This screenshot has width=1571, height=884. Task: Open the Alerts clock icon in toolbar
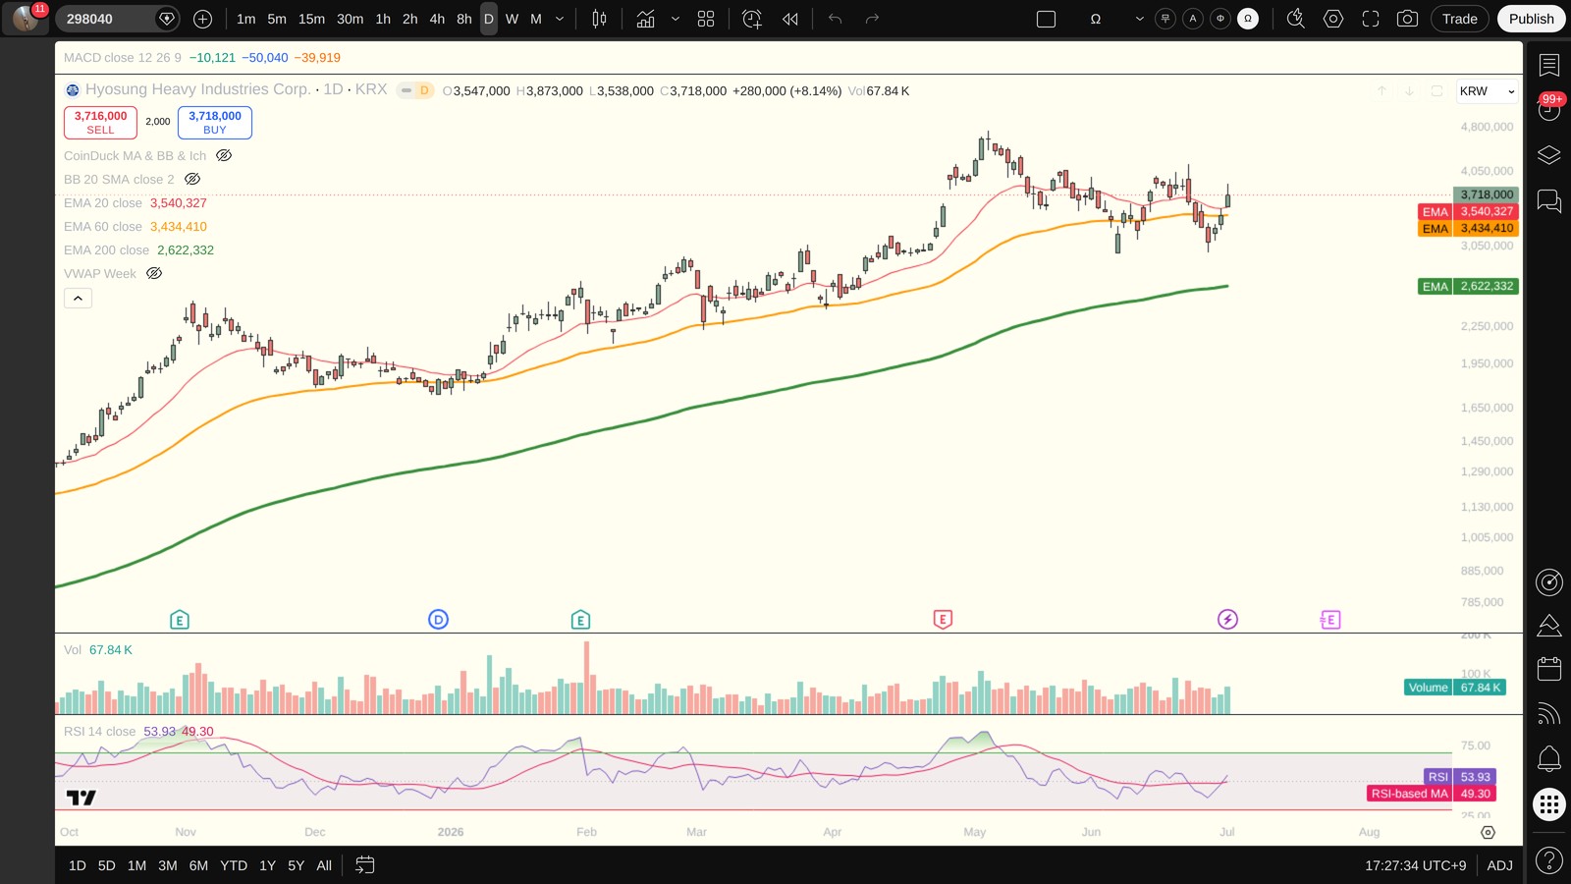point(752,19)
